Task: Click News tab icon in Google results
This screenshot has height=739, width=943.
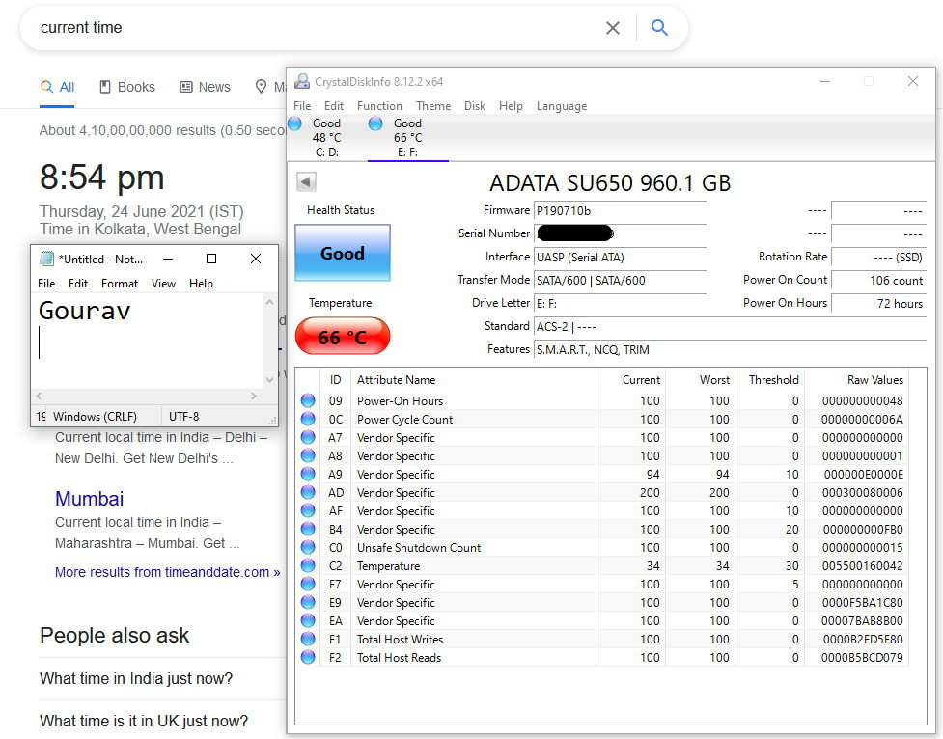Action: coord(186,87)
